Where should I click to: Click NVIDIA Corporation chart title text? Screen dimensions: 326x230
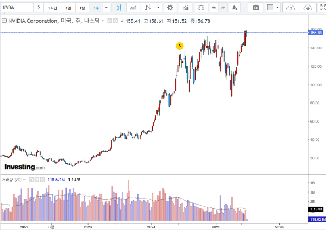pyautogui.click(x=33, y=21)
